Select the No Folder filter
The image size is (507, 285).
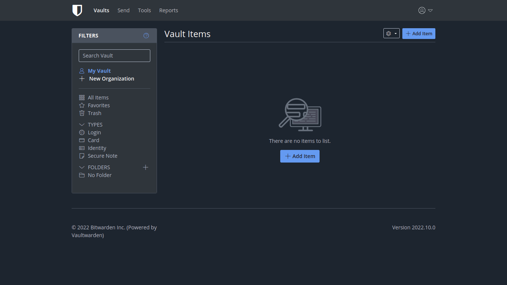point(99,175)
